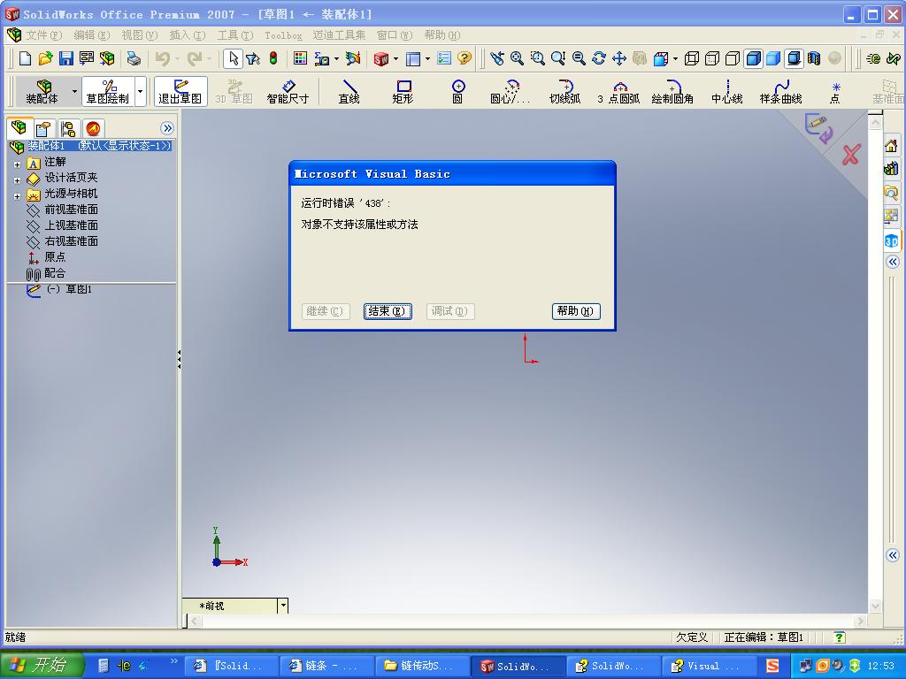
Task: Click the 帮助(H) button in dialog
Action: coord(576,311)
